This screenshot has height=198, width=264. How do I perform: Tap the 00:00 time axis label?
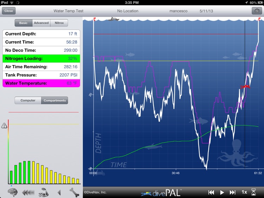point(93,173)
